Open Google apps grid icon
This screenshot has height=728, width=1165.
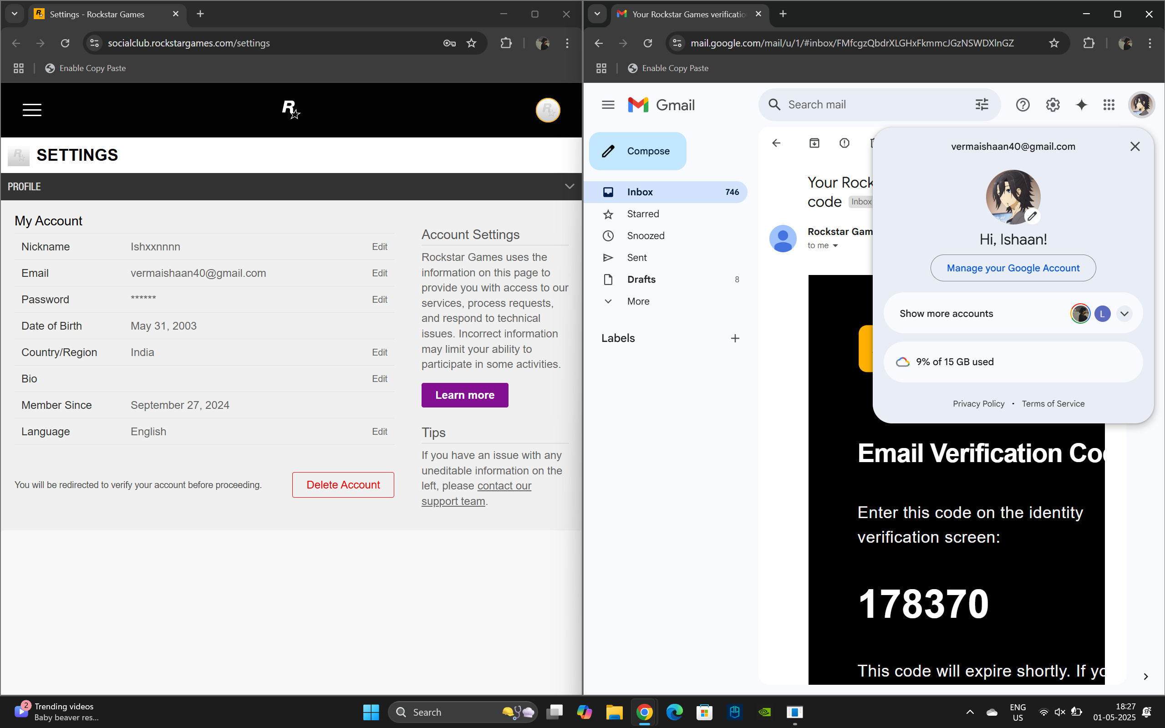[1109, 104]
